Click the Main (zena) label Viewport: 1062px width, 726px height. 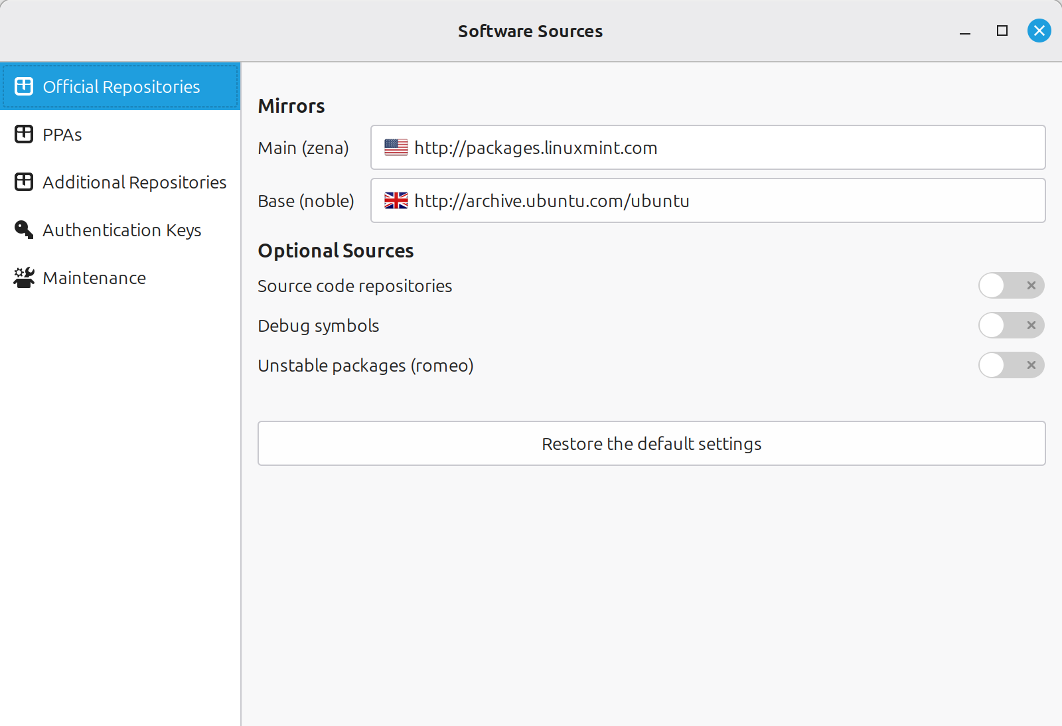coord(303,147)
